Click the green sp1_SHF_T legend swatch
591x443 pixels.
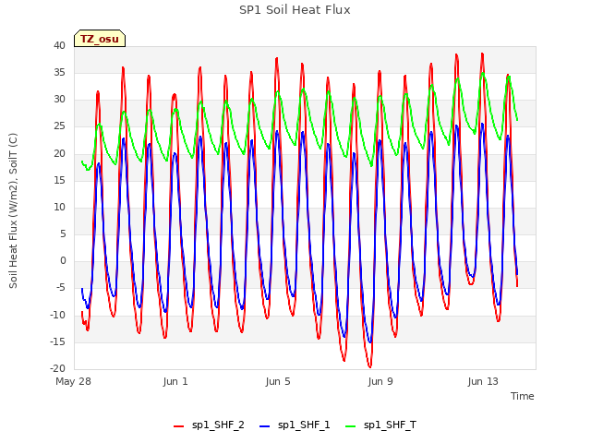click(351, 426)
